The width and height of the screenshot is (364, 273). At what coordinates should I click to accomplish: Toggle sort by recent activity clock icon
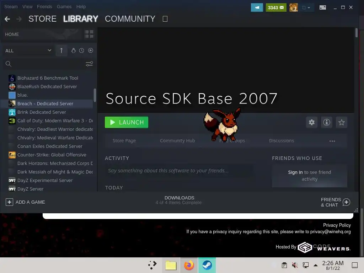(x=81, y=50)
